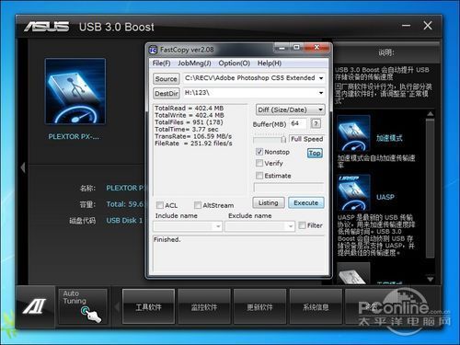
Task: Open the 更新软件 tab
Action: pyautogui.click(x=259, y=306)
